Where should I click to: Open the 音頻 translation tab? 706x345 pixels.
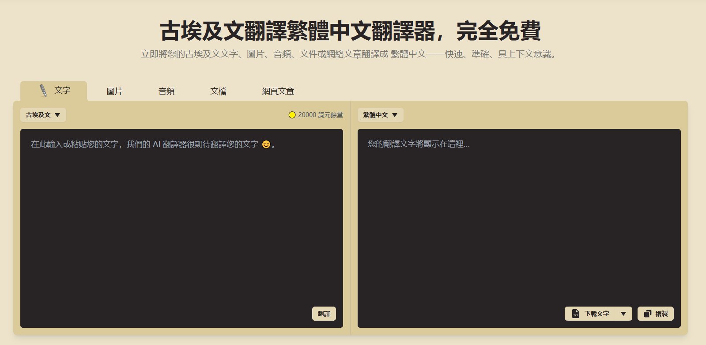(x=166, y=91)
